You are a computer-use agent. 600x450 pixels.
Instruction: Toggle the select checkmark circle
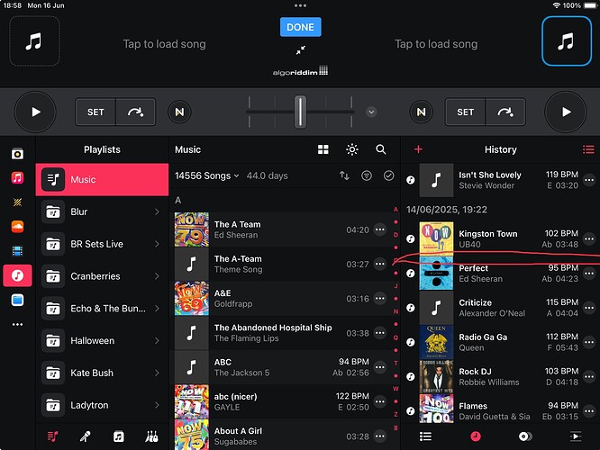(389, 175)
